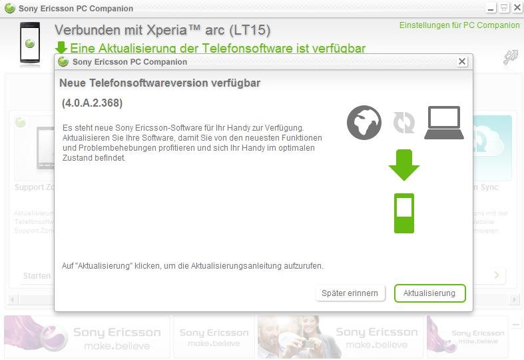
Task: Click software version text 4.0.A.2.368
Action: [x=93, y=103]
